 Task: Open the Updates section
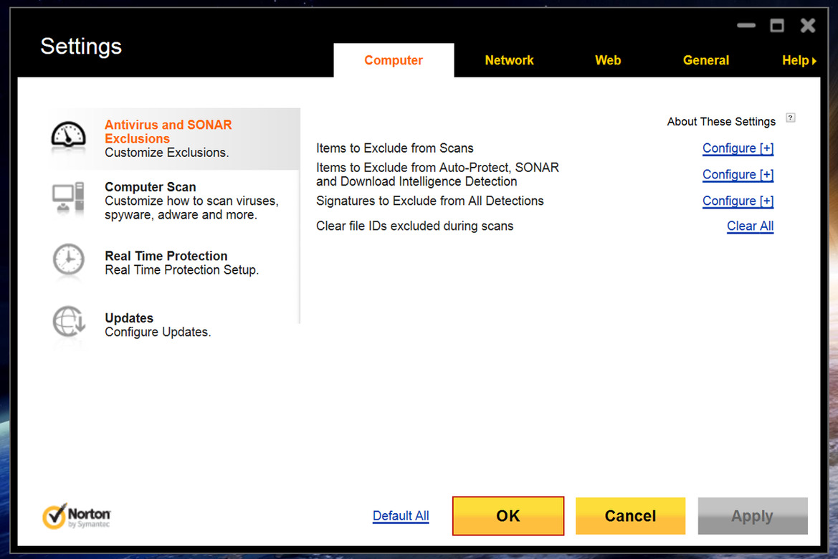click(174, 325)
